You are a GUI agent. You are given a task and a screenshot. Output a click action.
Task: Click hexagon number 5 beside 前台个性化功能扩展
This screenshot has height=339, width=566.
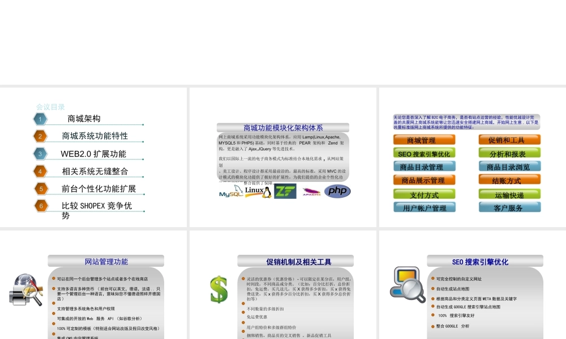click(x=41, y=188)
